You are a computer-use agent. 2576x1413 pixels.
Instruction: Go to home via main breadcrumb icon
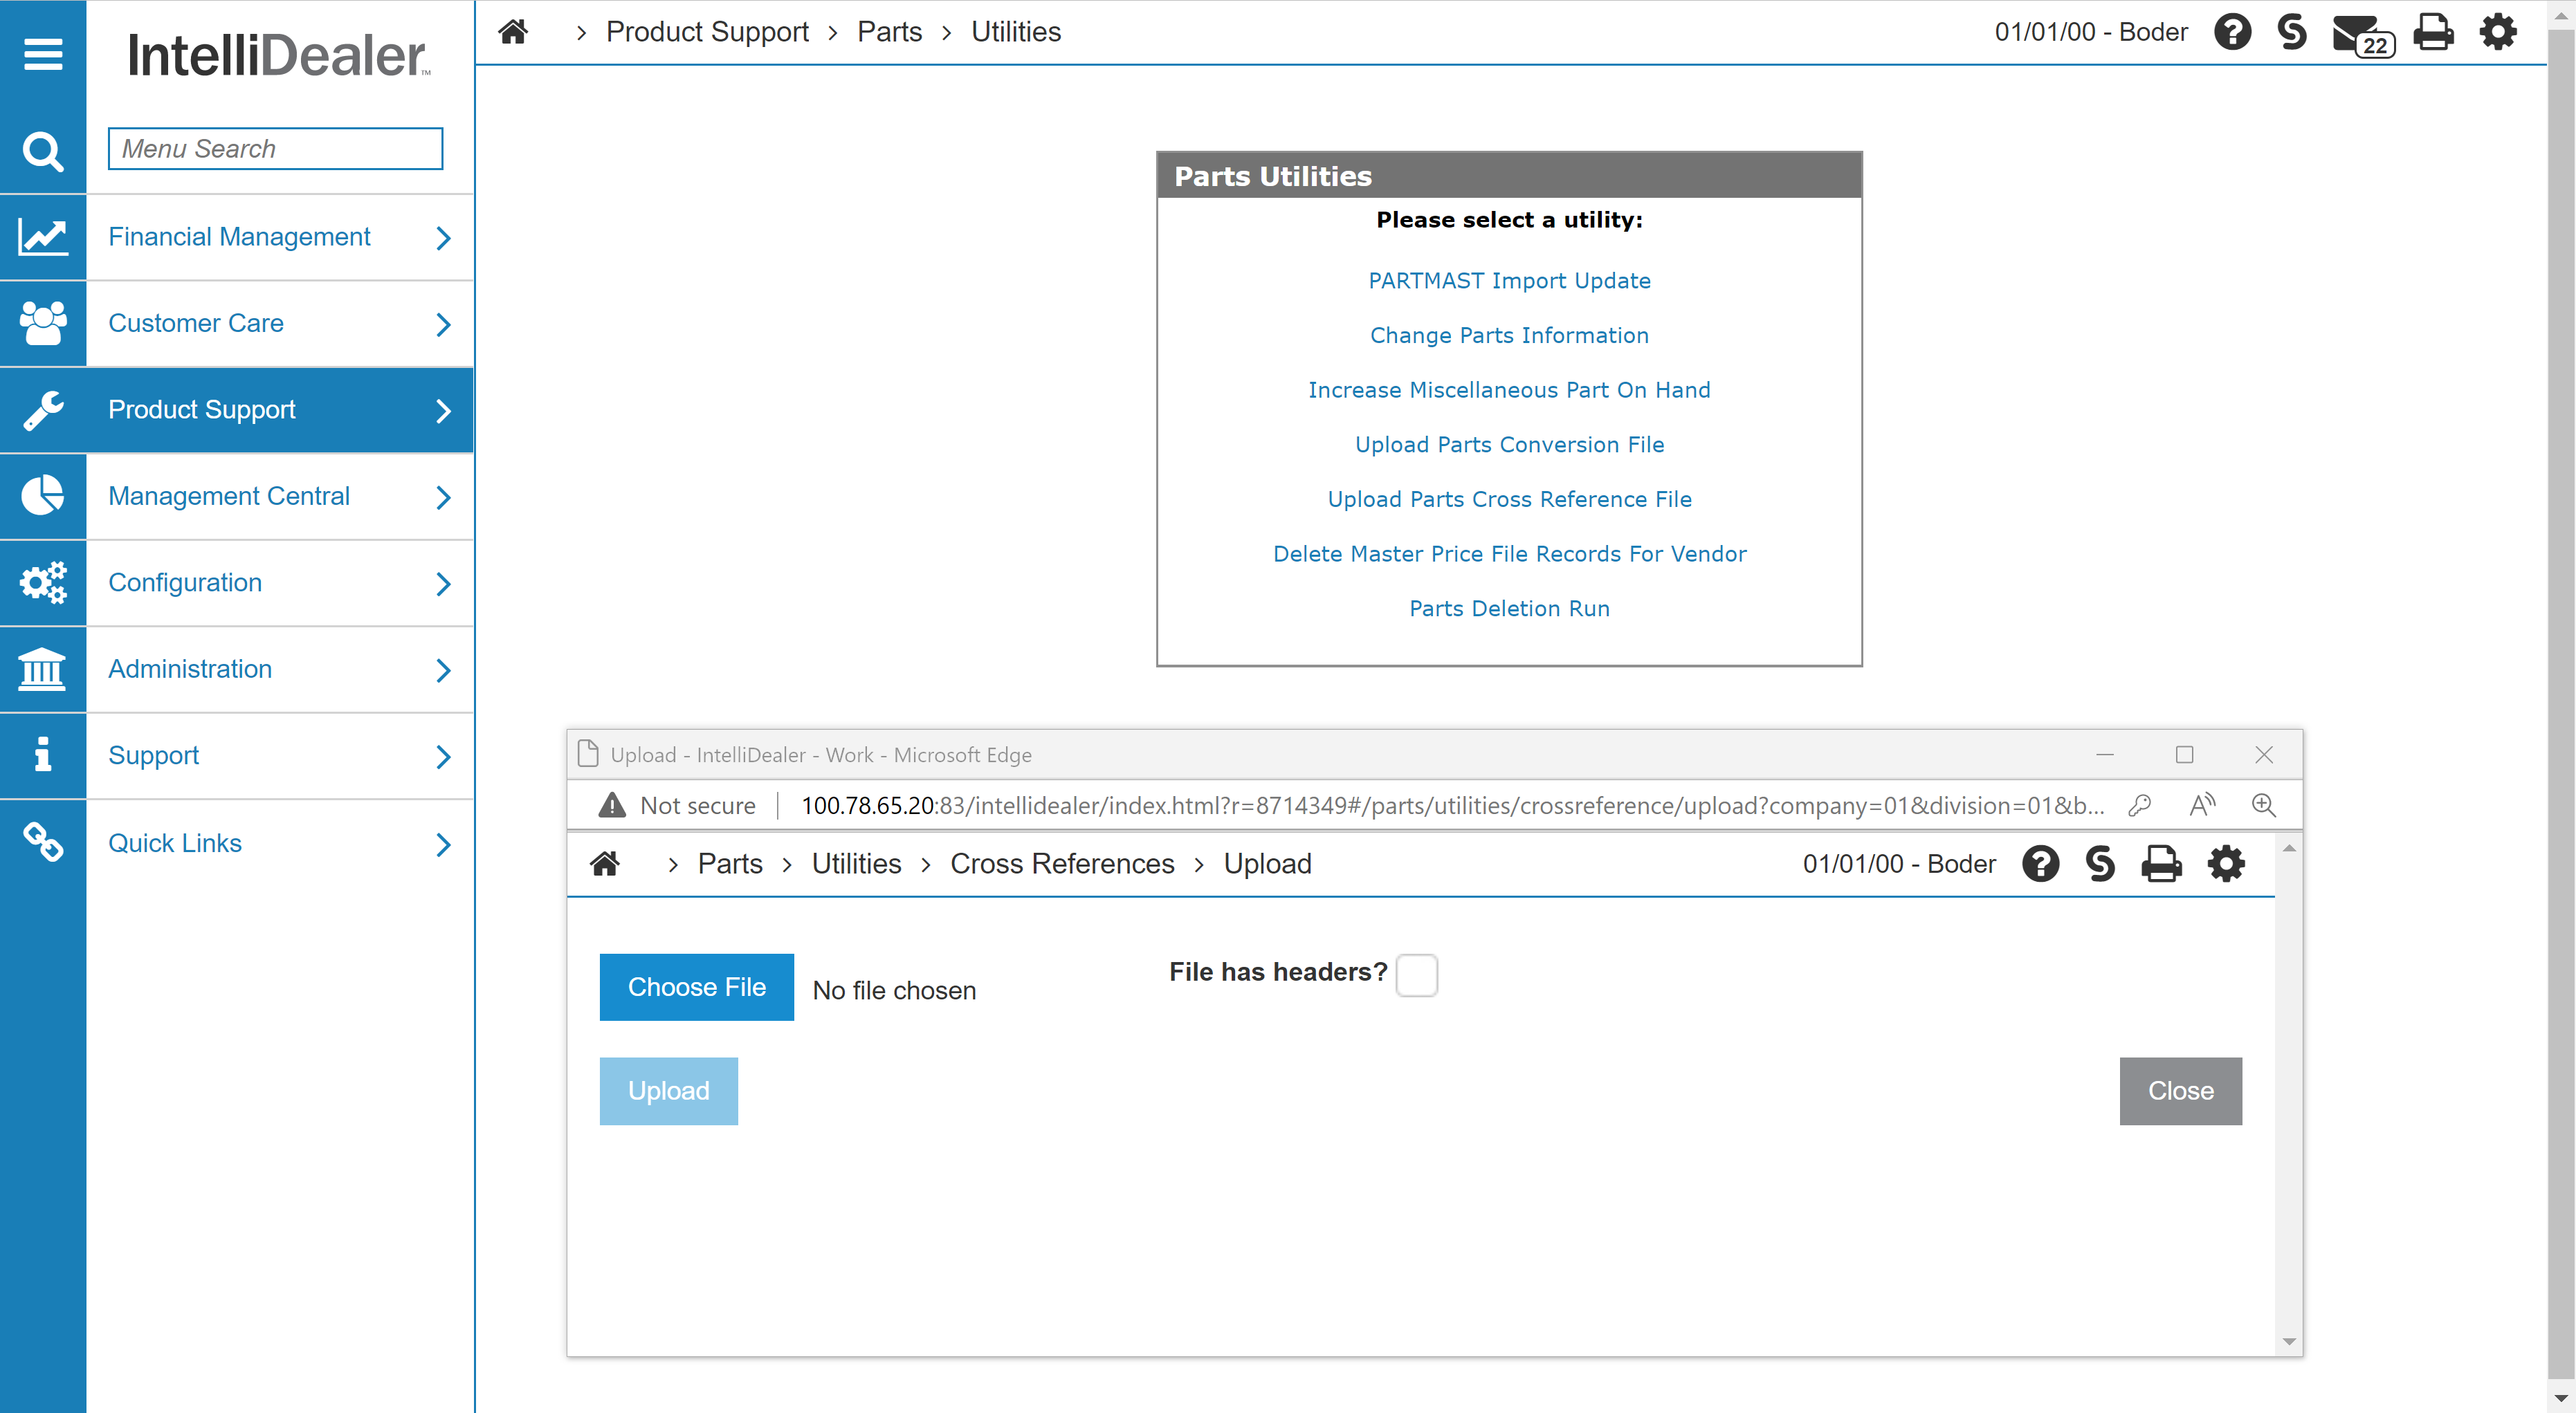(x=513, y=32)
